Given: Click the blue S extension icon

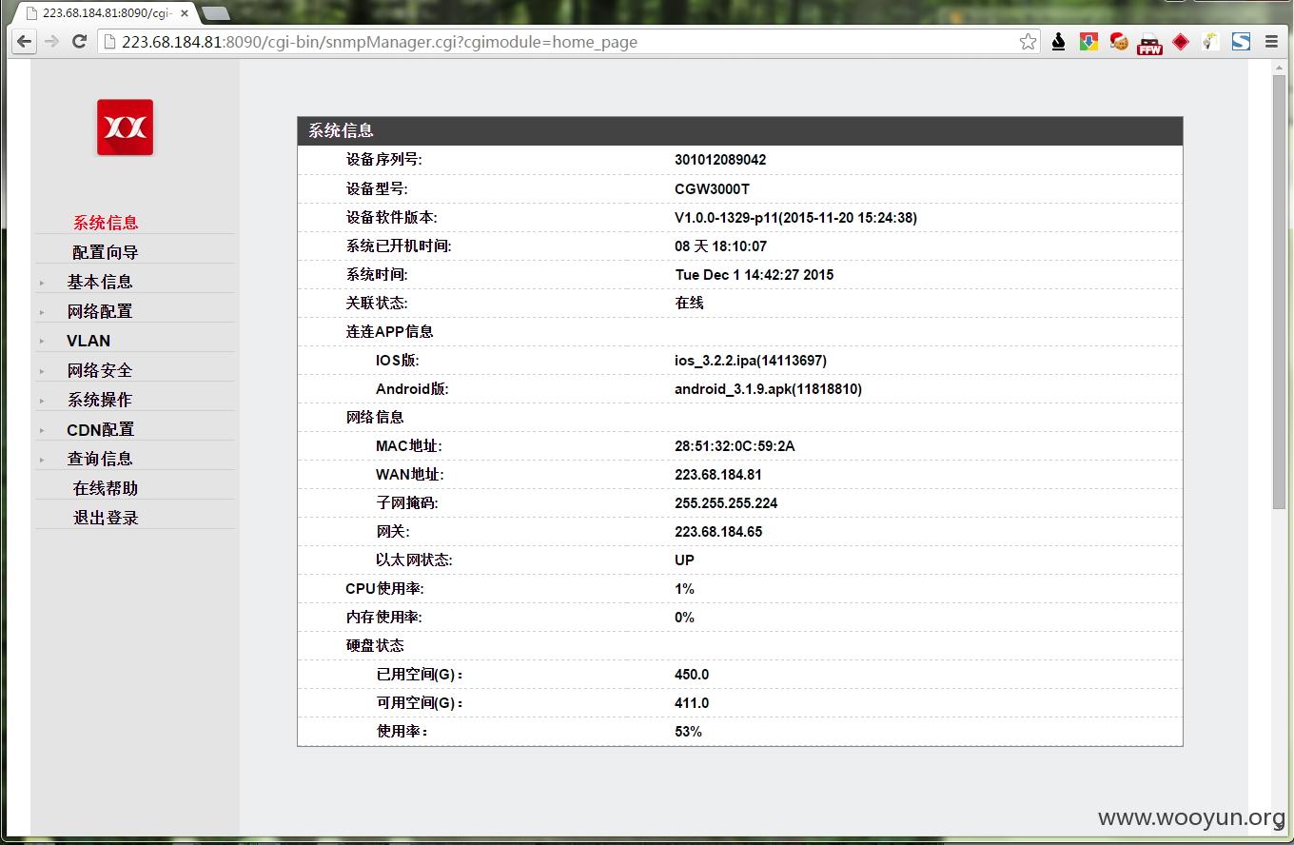Looking at the screenshot, I should tap(1241, 42).
